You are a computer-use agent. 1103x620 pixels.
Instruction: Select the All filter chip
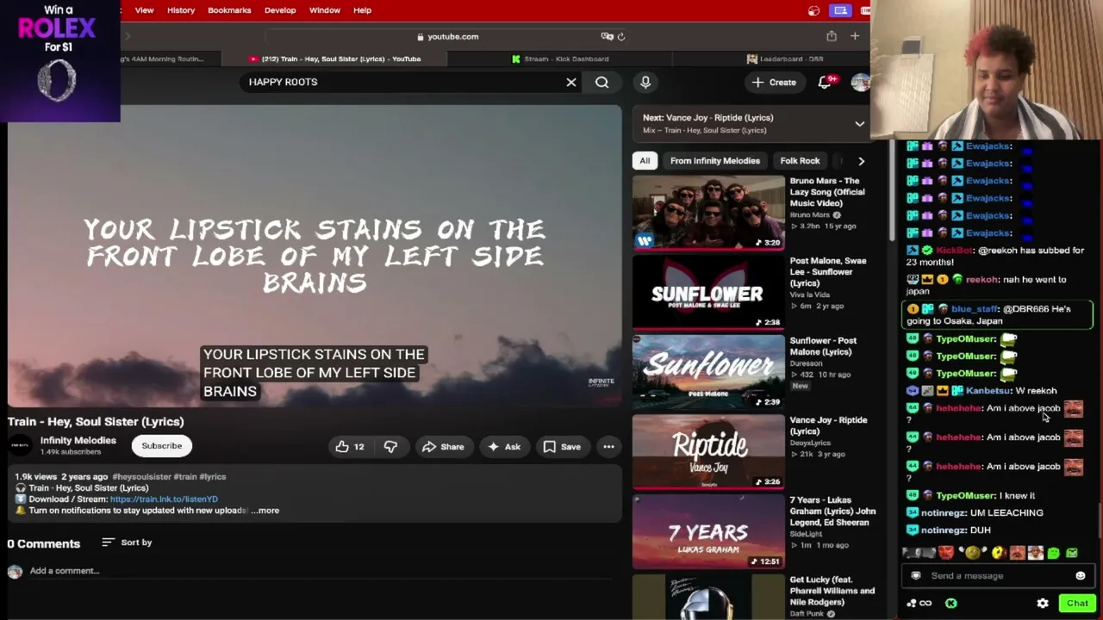[645, 160]
